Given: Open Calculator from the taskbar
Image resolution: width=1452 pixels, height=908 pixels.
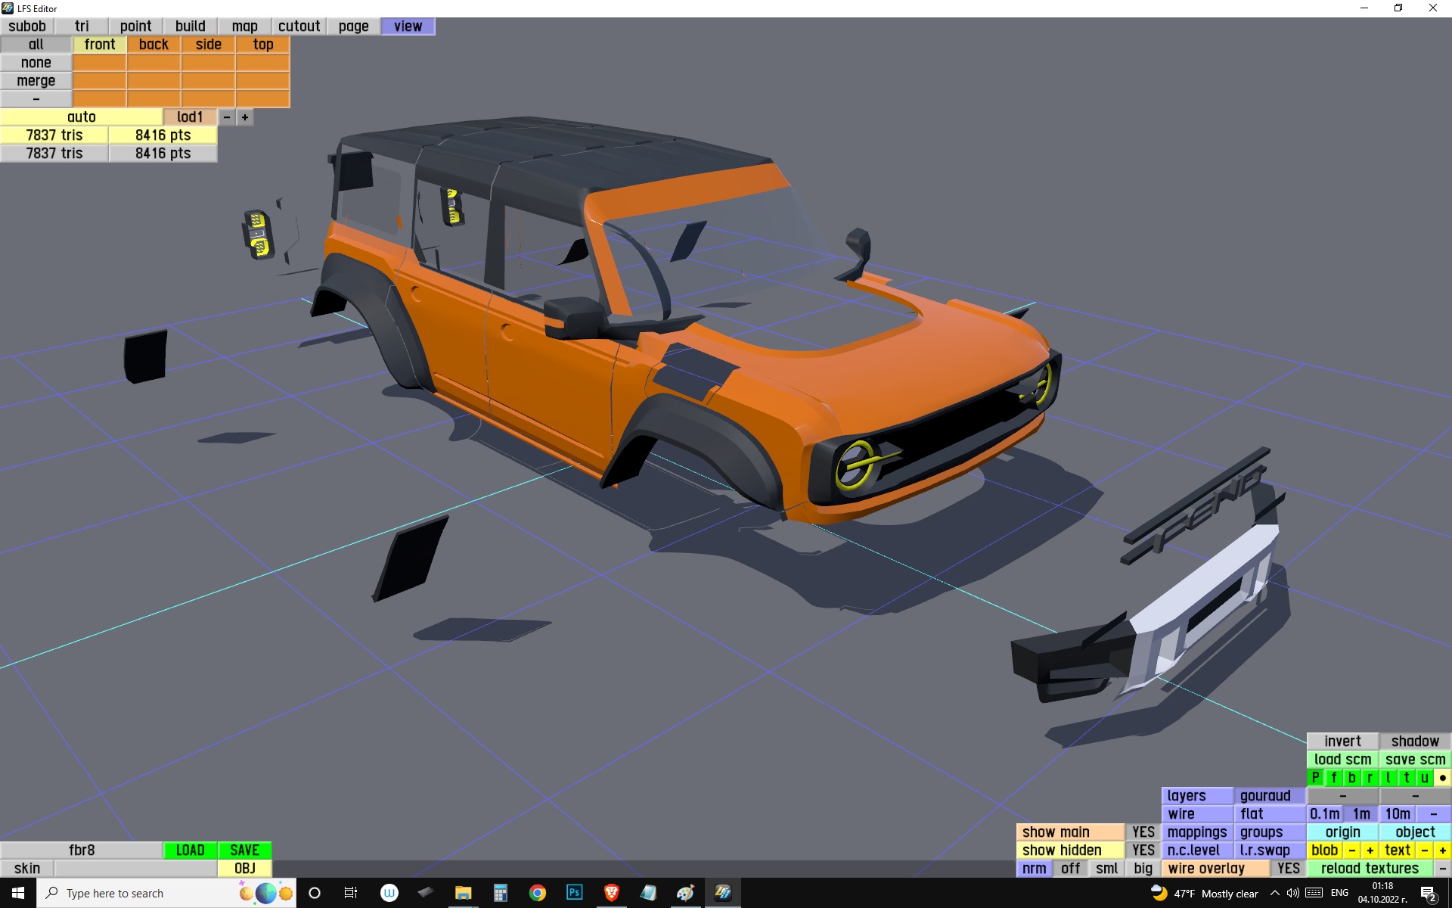Looking at the screenshot, I should coord(500,893).
